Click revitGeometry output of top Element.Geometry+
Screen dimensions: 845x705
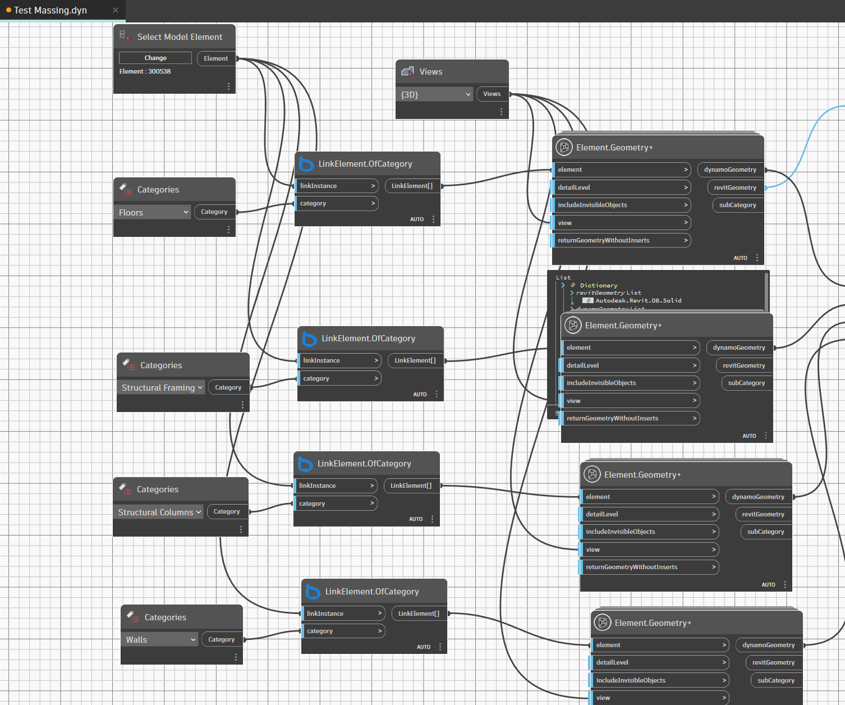pyautogui.click(x=736, y=187)
